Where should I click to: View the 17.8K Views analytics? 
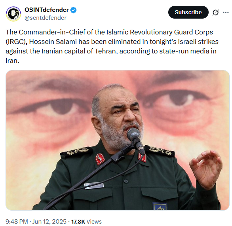(86, 221)
